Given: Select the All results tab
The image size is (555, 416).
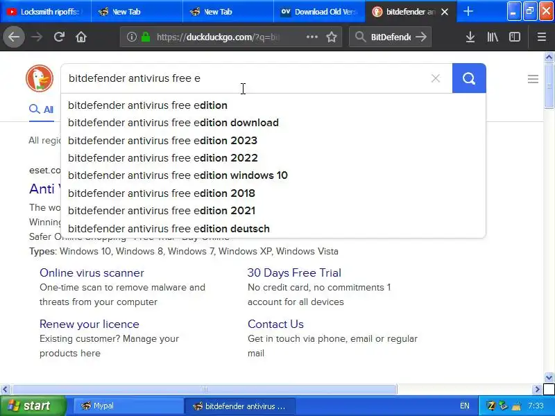Looking at the screenshot, I should (42, 110).
